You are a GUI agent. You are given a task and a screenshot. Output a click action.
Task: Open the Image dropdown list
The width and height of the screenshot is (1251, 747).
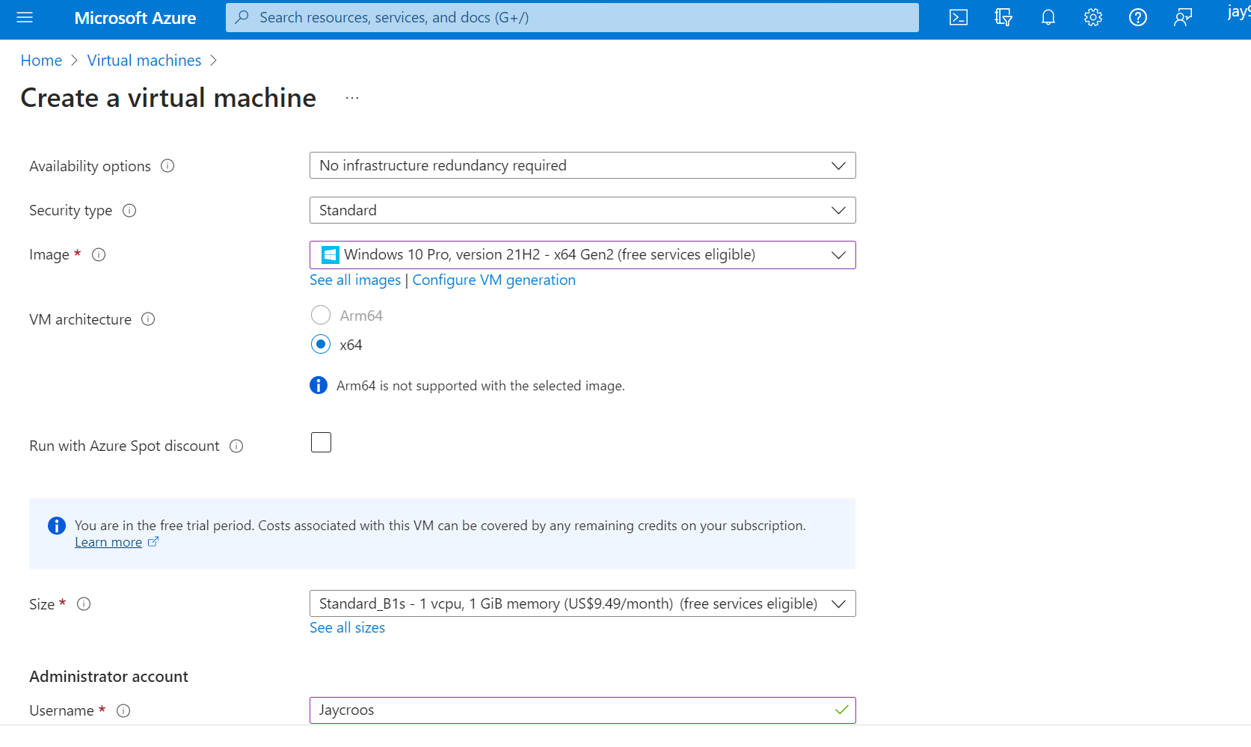click(x=583, y=255)
